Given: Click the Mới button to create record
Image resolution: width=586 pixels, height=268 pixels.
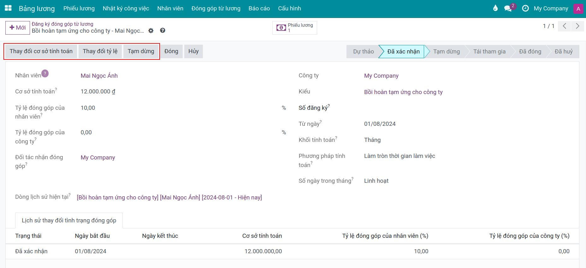Looking at the screenshot, I should tap(18, 28).
